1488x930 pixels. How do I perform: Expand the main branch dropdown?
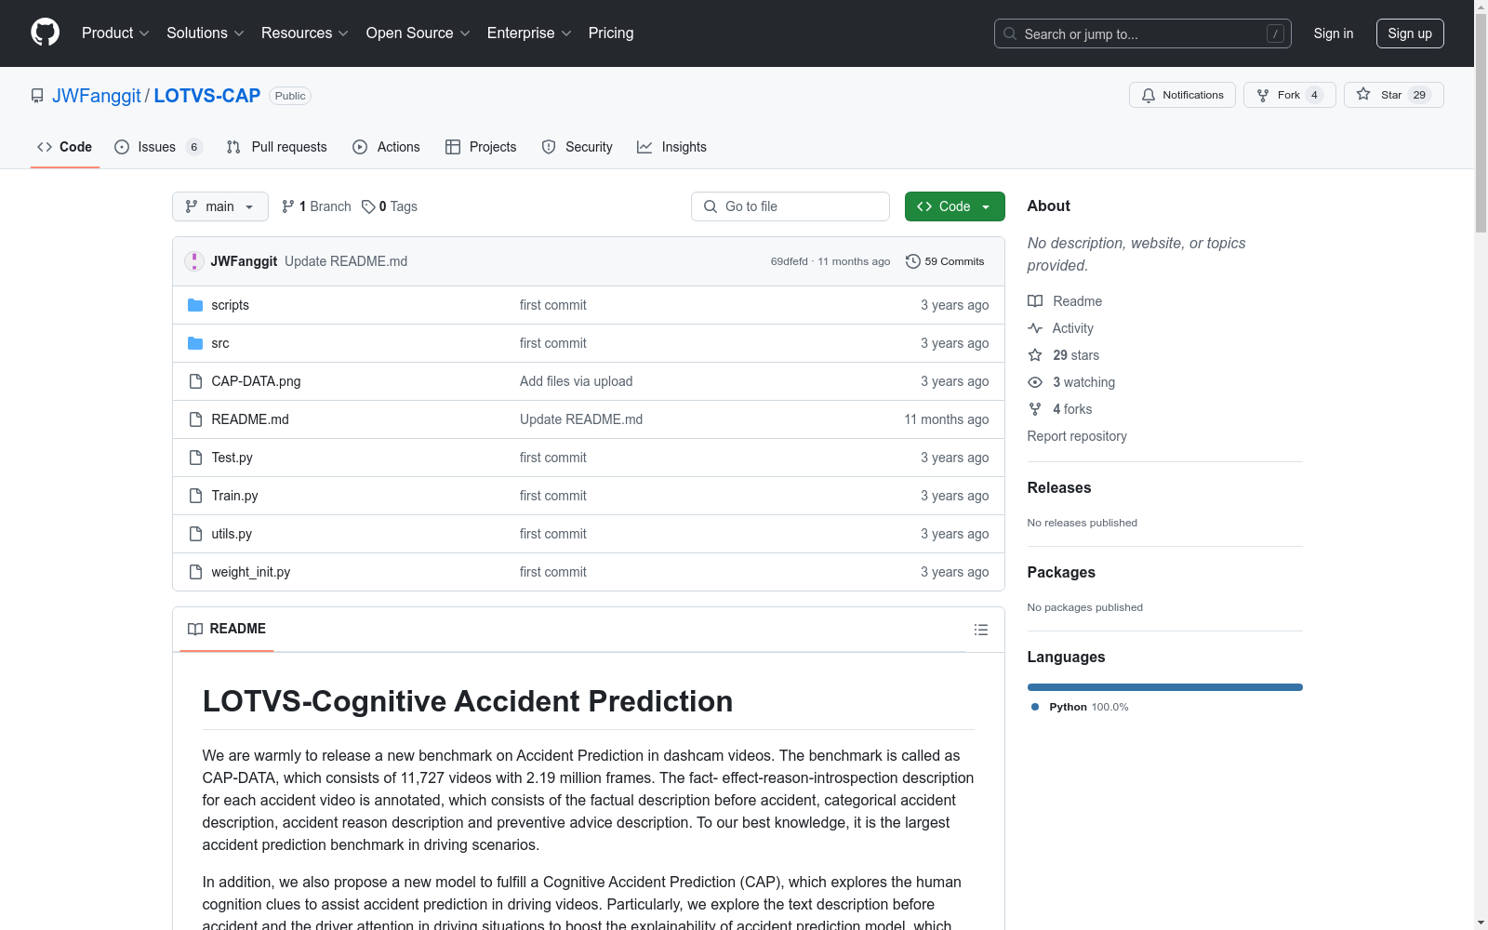(220, 206)
